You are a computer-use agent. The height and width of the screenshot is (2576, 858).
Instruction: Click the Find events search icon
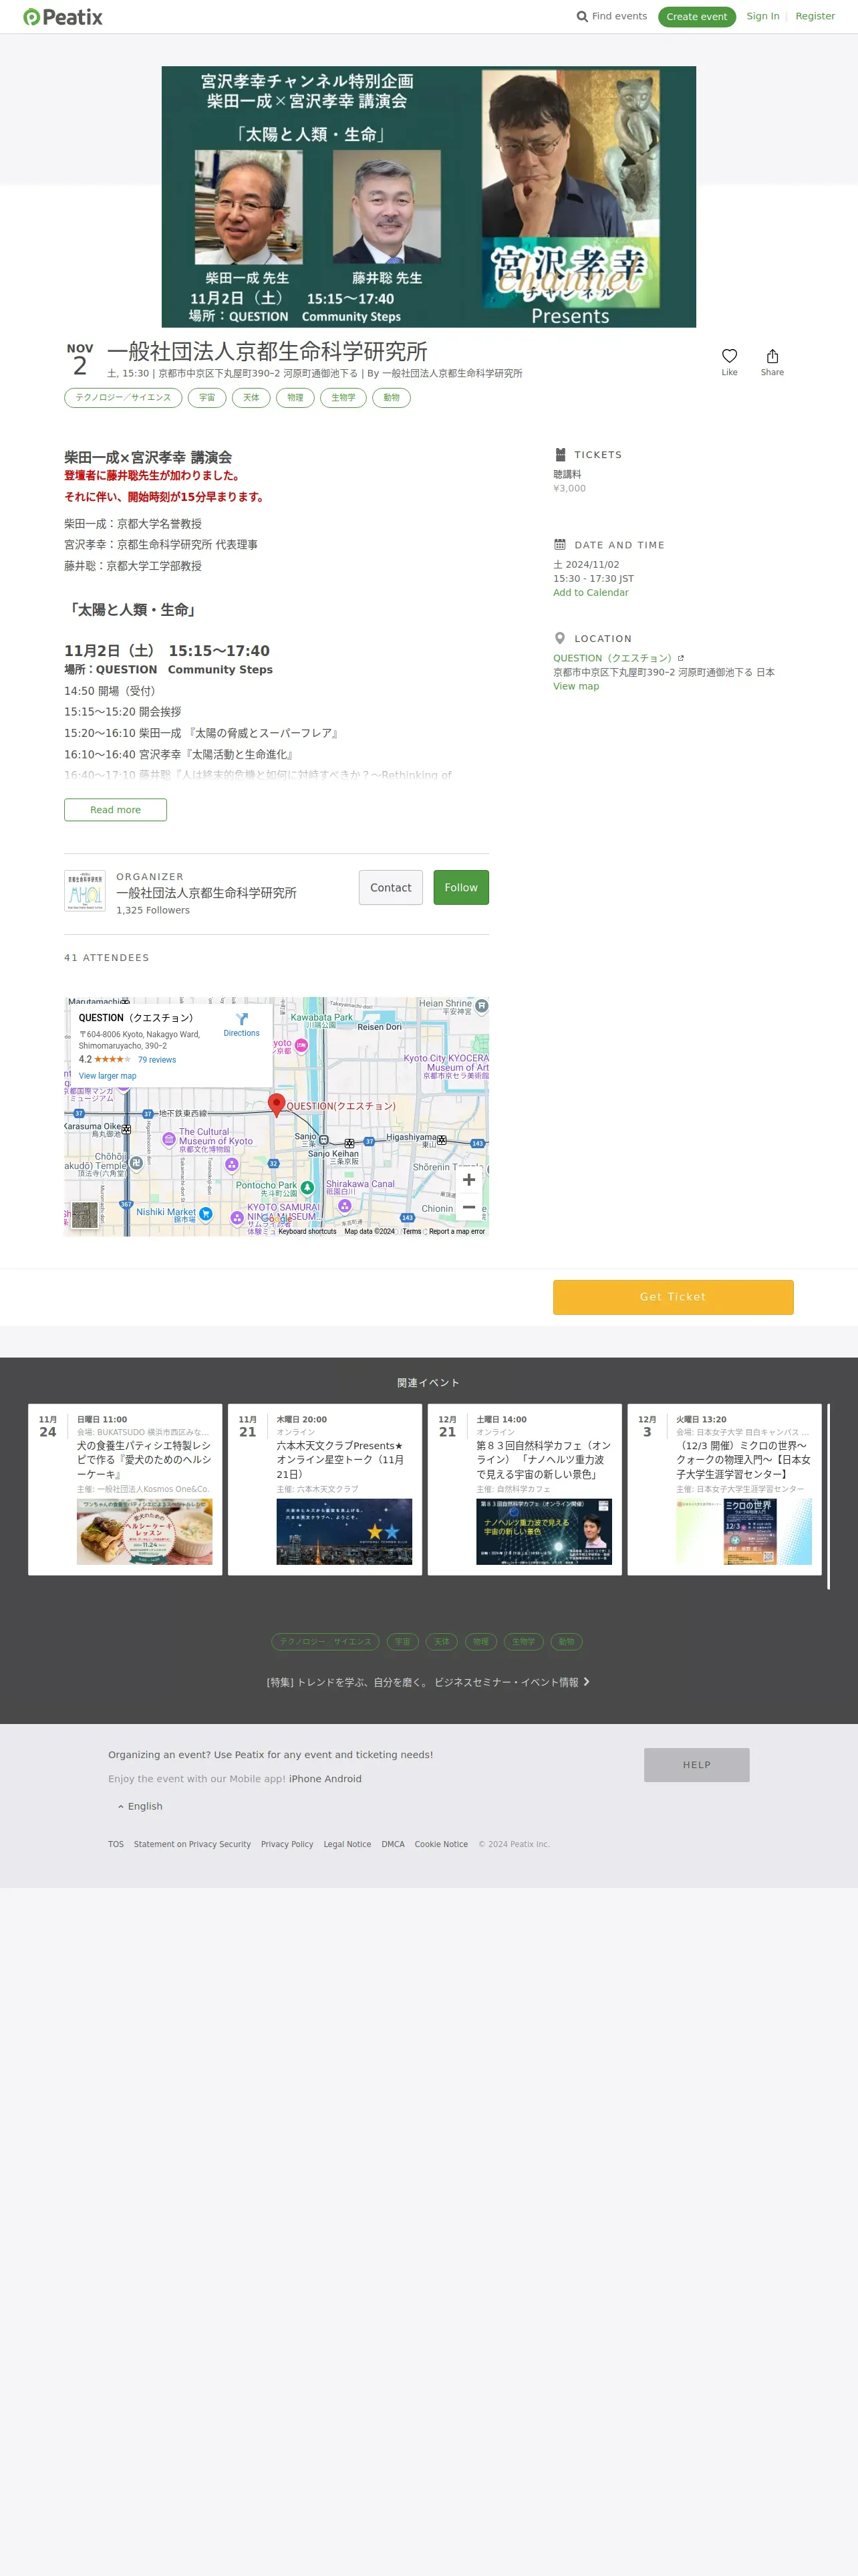pyautogui.click(x=582, y=17)
